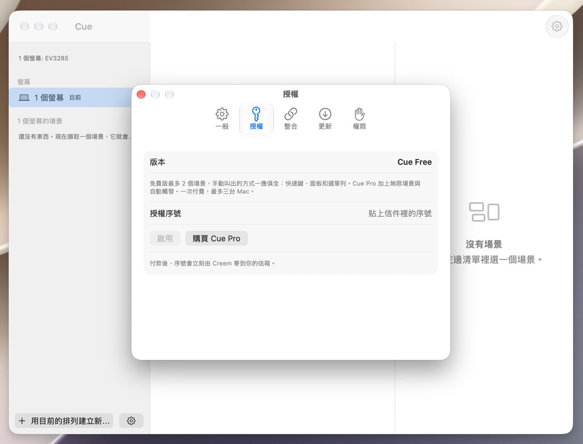Click the 1 個螢幕的場景 section header

point(40,121)
